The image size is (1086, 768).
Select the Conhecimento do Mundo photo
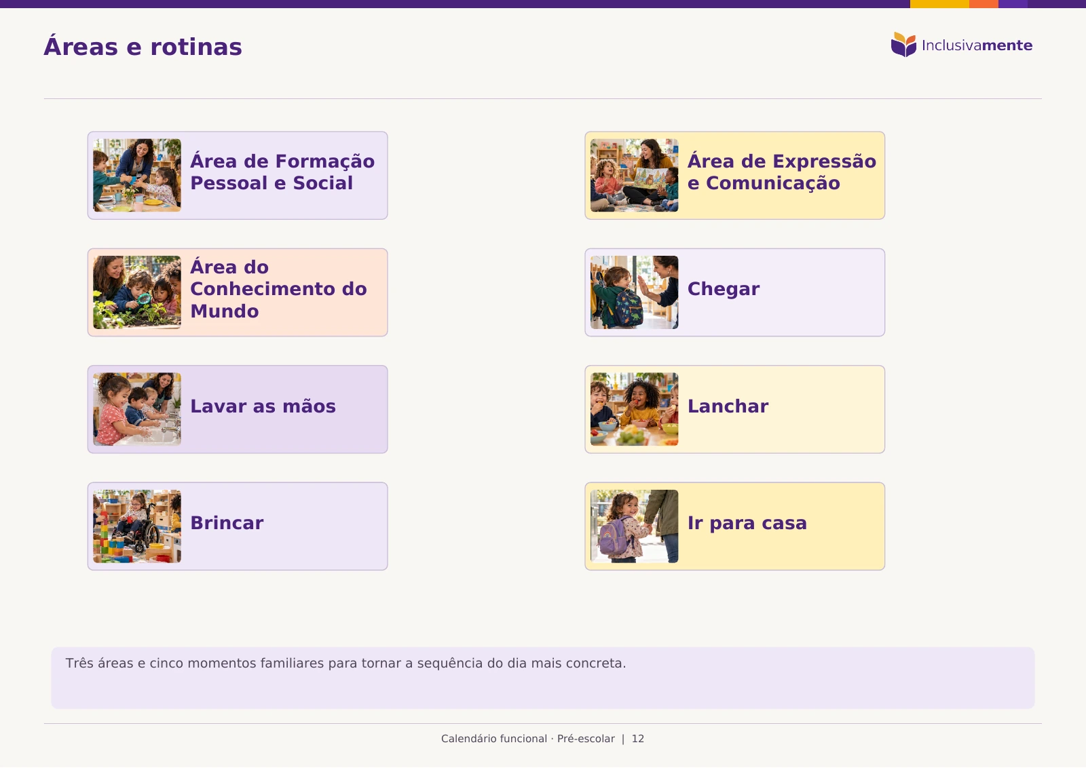pyautogui.click(x=137, y=292)
